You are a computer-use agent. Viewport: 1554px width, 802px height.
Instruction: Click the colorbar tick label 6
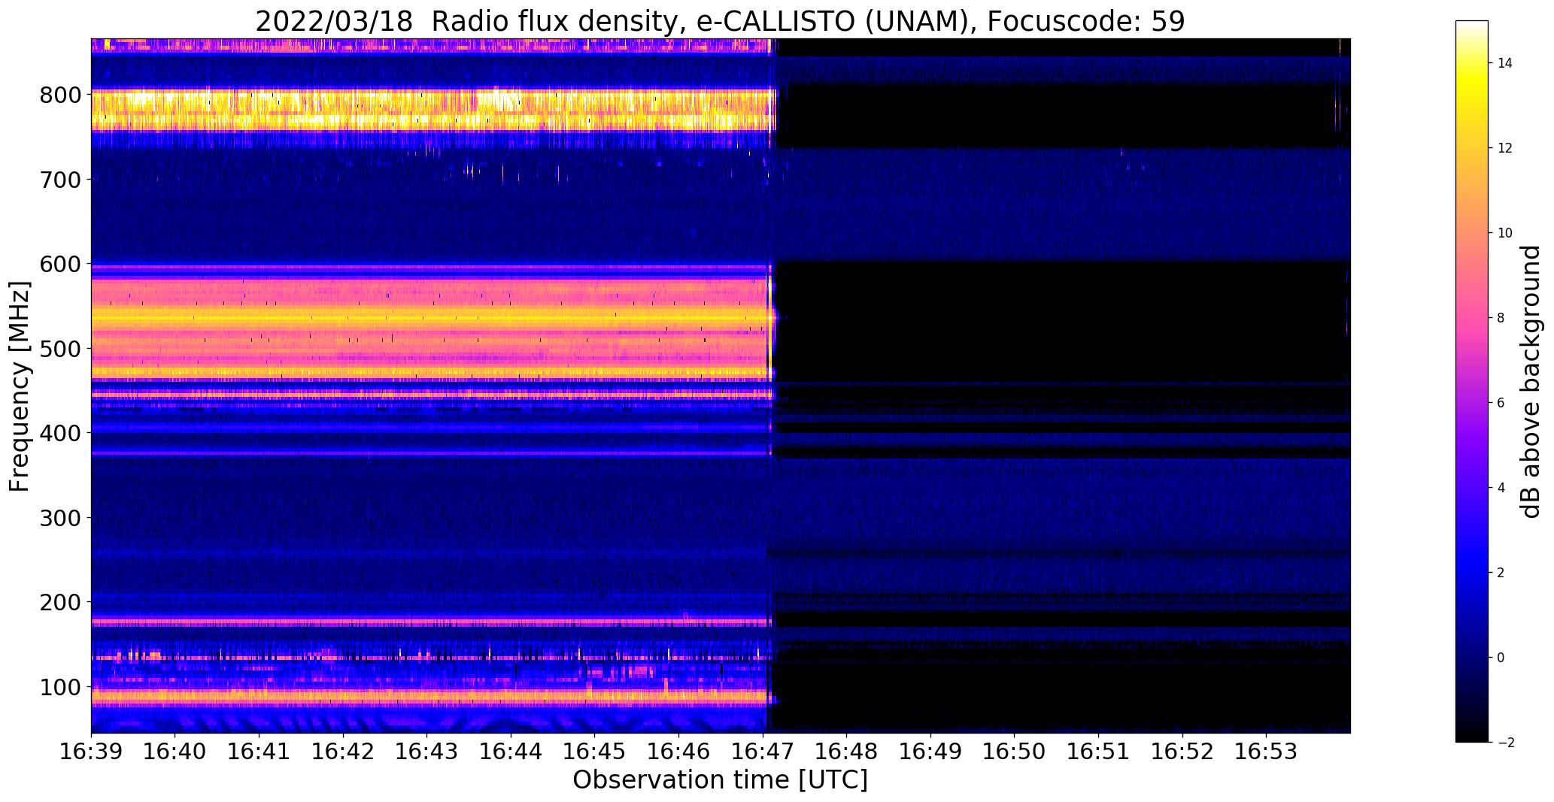(1501, 403)
